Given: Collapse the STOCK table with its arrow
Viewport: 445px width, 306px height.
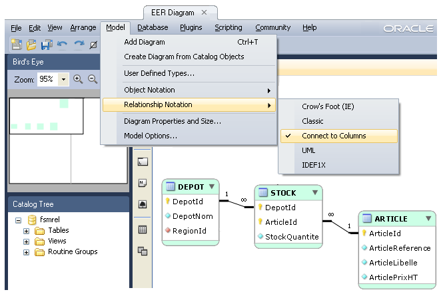Looking at the screenshot, I should tap(315, 193).
